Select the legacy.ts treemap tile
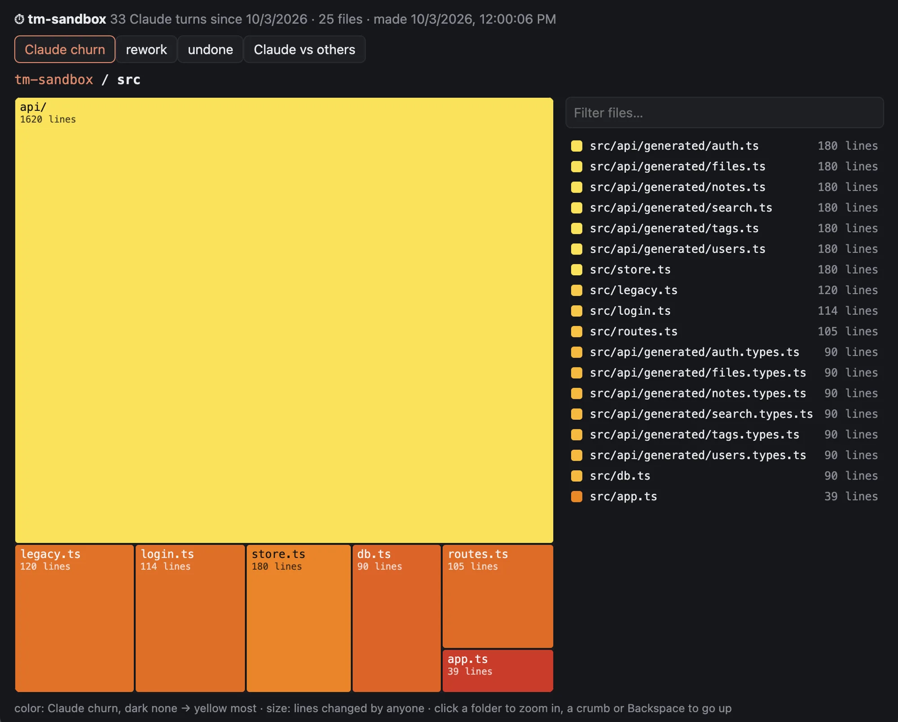898x722 pixels. click(x=75, y=618)
